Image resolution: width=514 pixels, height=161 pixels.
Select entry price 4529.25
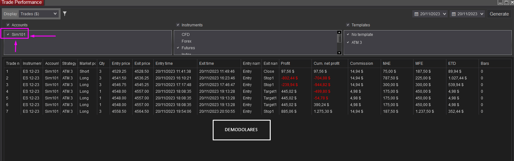(119, 71)
